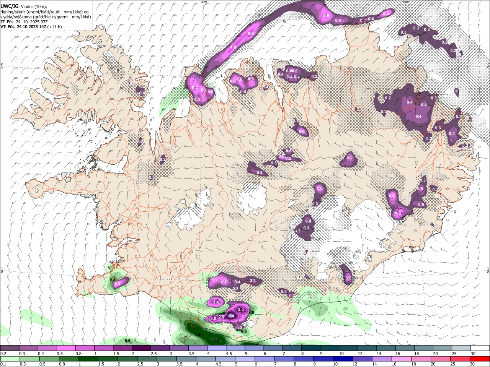Image resolution: width=490 pixels, height=367 pixels.
Task: Click the 'Vindur (10m)' heading text
Action: [33, 6]
